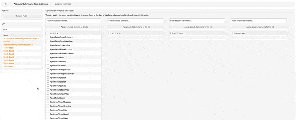The width and height of the screenshot is (296, 120).
Task: Select Test3 in the dynamic fields list
Action: coord(9,54)
